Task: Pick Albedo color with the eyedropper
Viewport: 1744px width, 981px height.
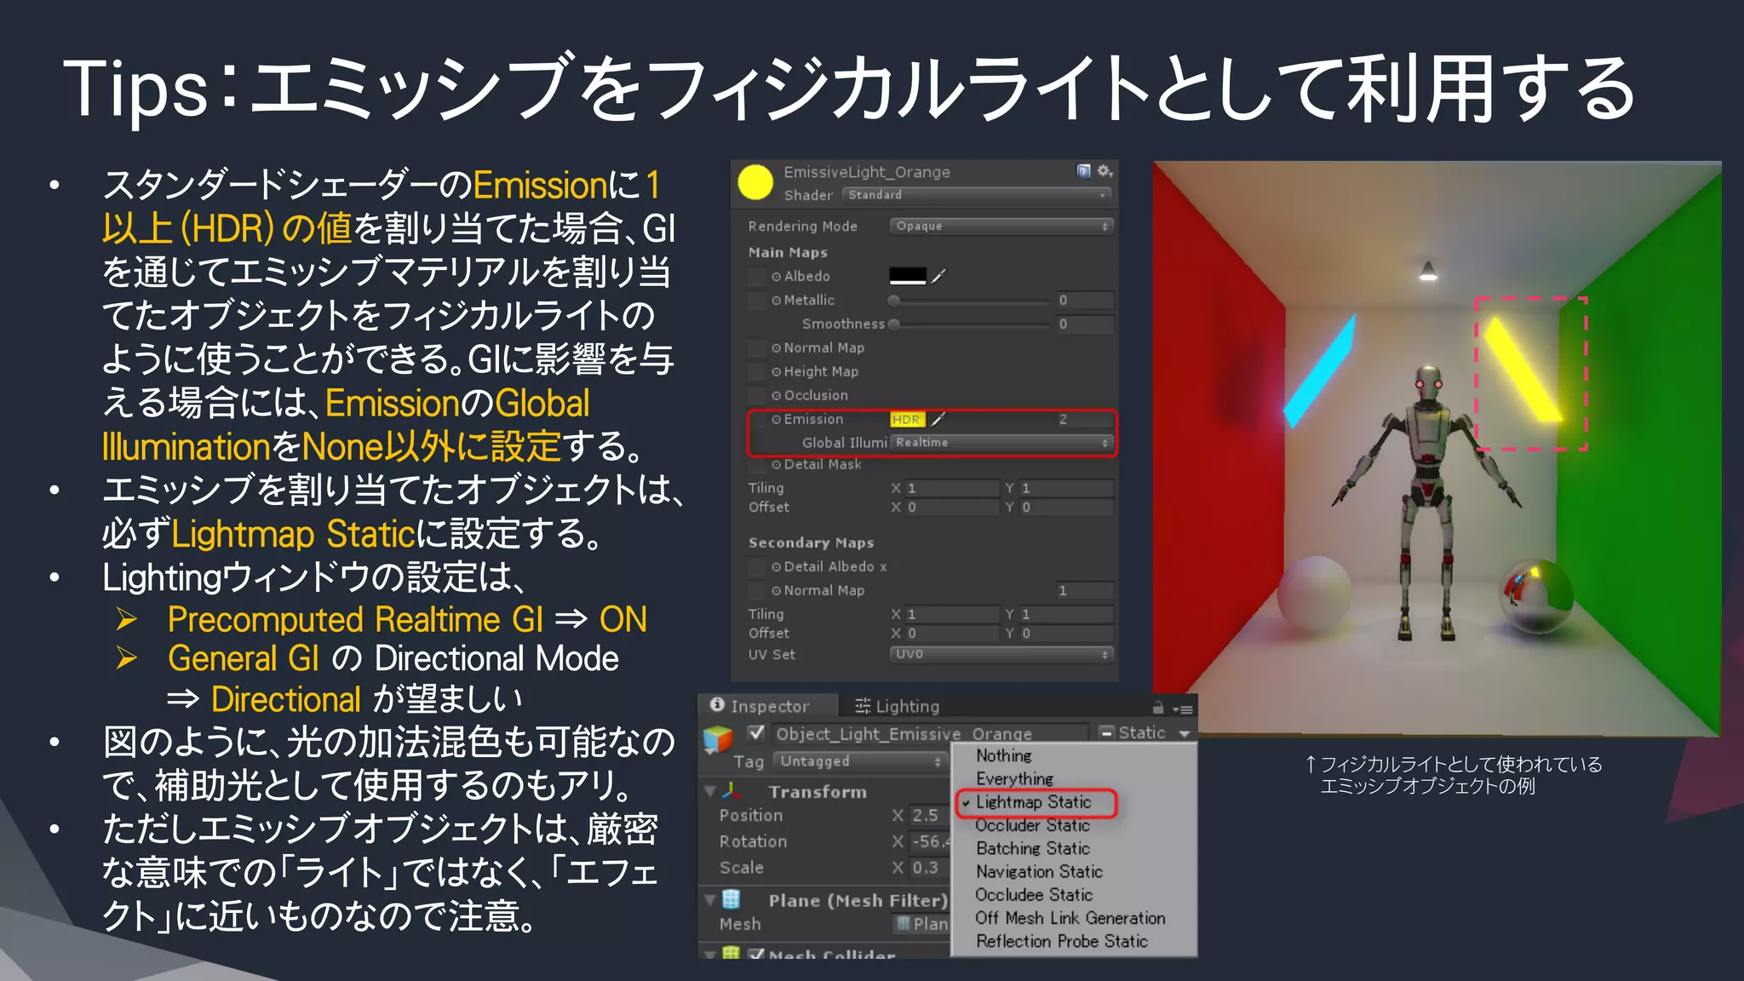Action: pyautogui.click(x=938, y=276)
